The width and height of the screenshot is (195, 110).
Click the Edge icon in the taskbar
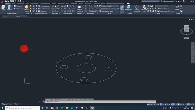62,108
